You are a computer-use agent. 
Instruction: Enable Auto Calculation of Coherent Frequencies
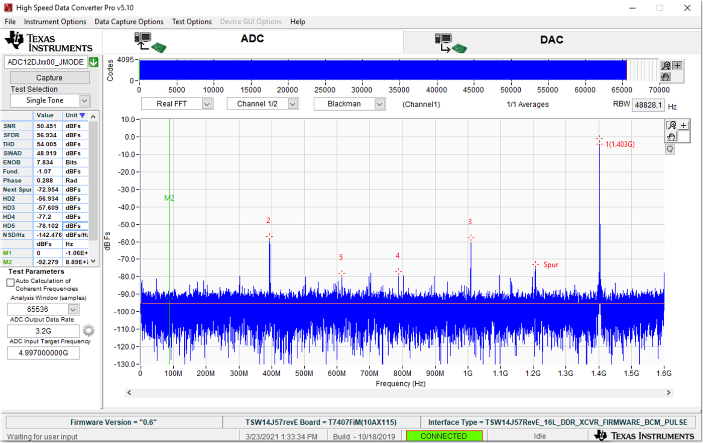point(10,283)
